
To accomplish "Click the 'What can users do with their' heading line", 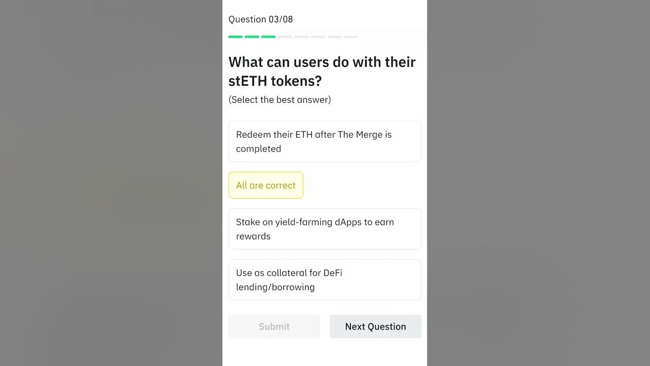I will (322, 62).
